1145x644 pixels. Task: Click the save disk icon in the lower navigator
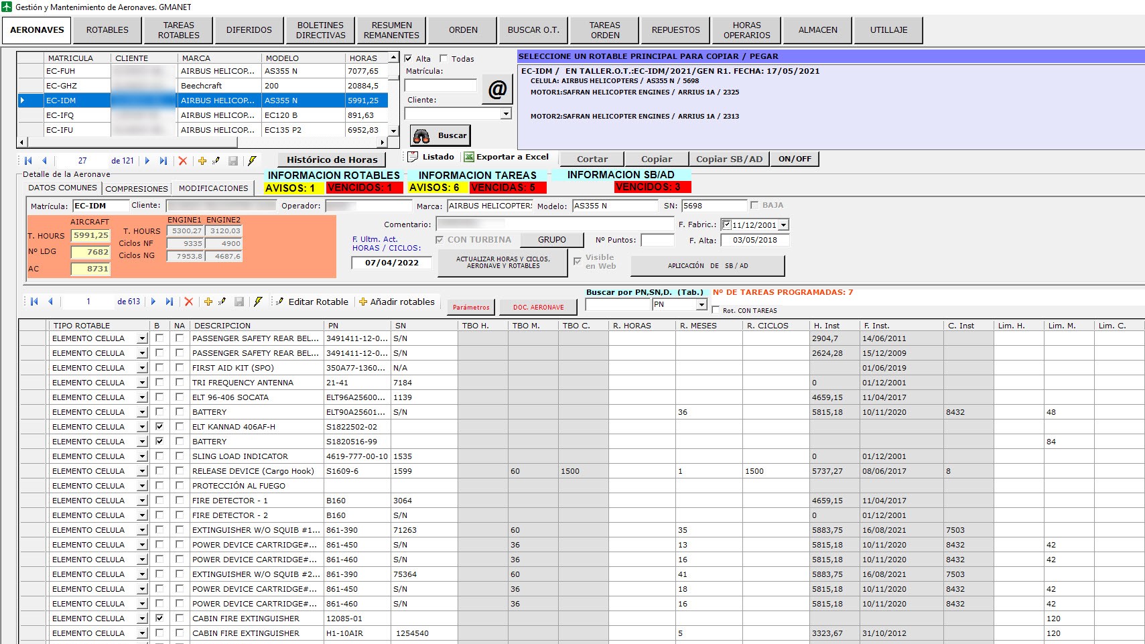click(x=239, y=302)
